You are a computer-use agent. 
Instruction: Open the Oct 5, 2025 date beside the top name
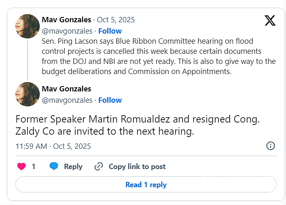click(x=116, y=20)
